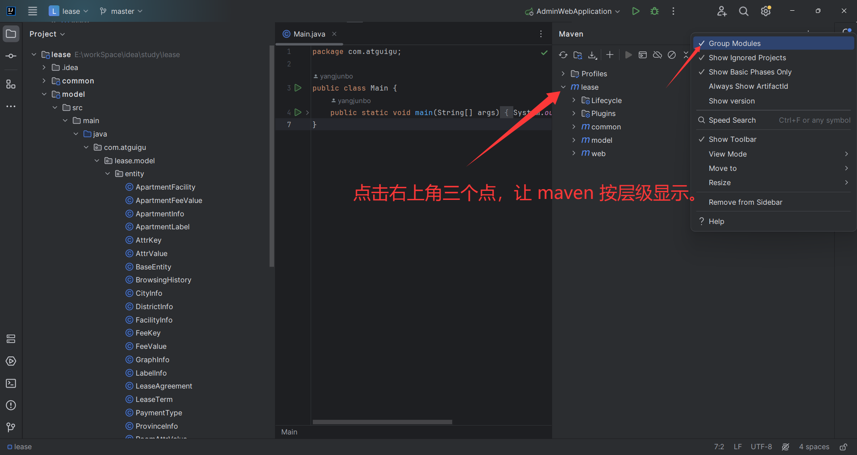Open Speed Search menu entry
The height and width of the screenshot is (455, 857).
pos(774,120)
